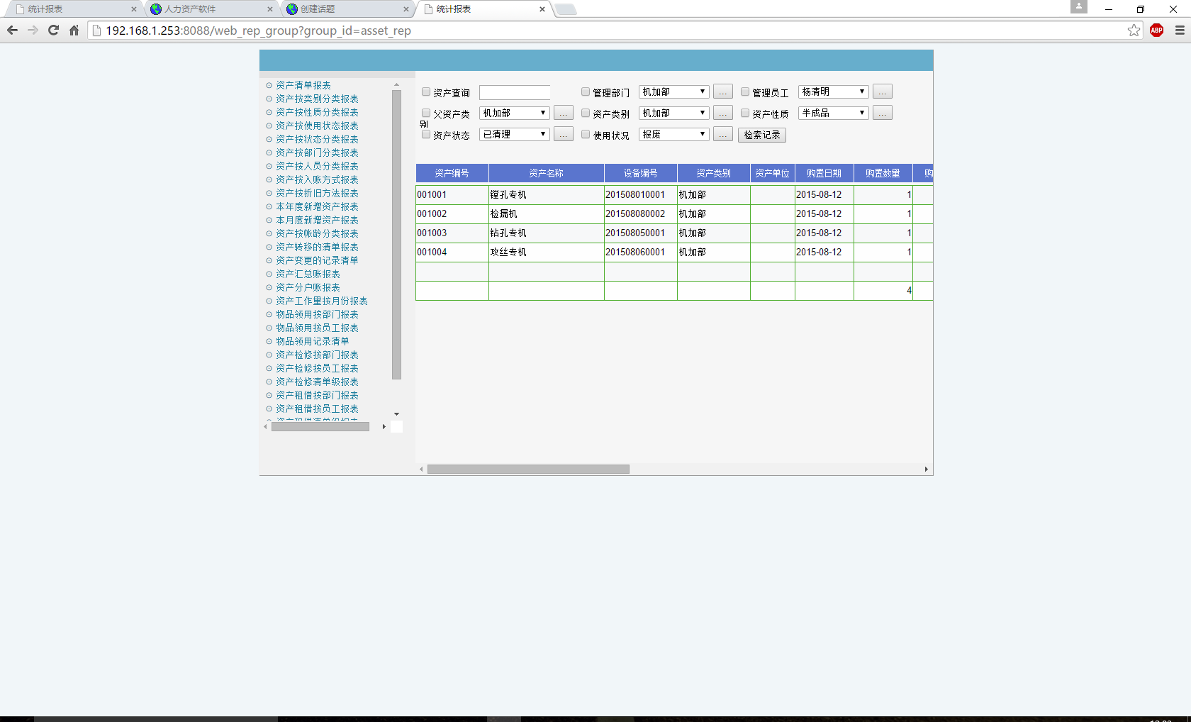The width and height of the screenshot is (1191, 722).
Task: Click the 检索记录 search button
Action: click(x=761, y=135)
